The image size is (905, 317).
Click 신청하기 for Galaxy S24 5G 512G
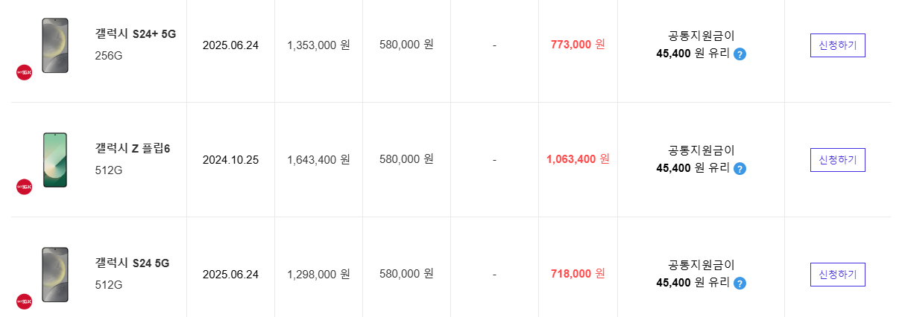tap(837, 274)
